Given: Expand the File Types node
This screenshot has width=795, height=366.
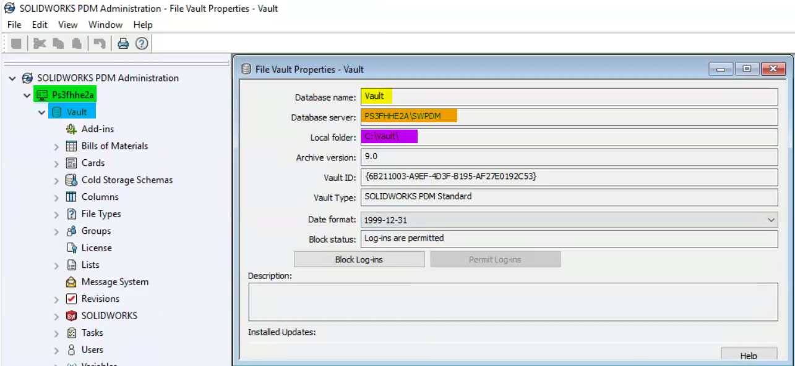Looking at the screenshot, I should [56, 215].
